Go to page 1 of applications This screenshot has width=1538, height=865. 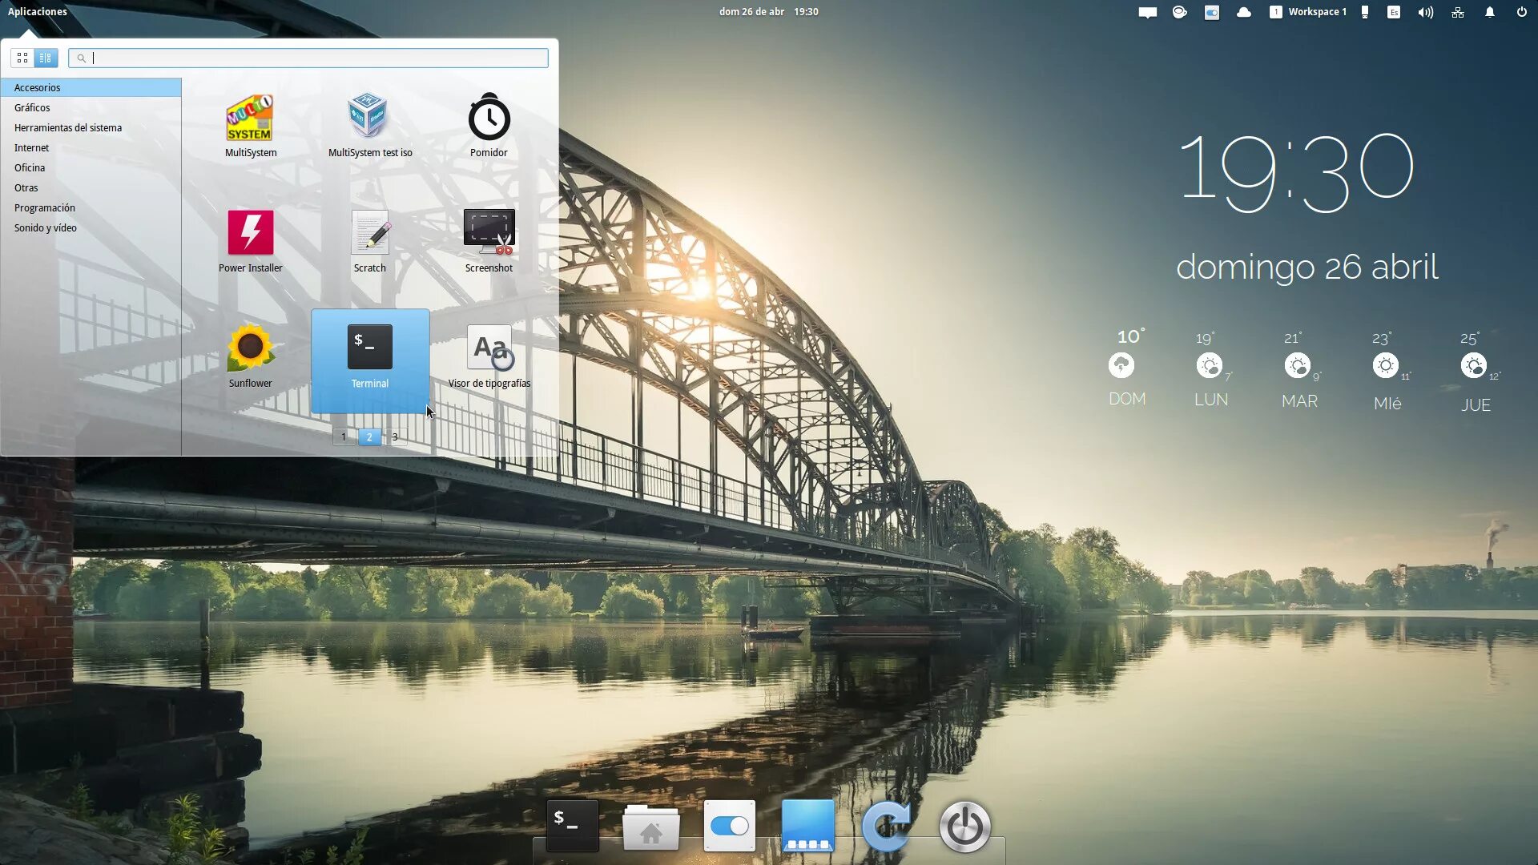pyautogui.click(x=344, y=437)
